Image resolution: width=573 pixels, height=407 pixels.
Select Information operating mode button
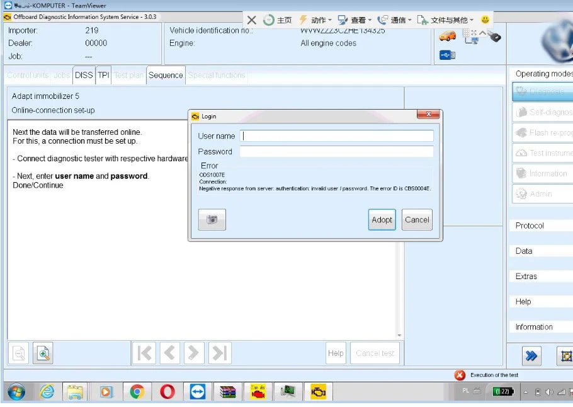click(x=542, y=173)
